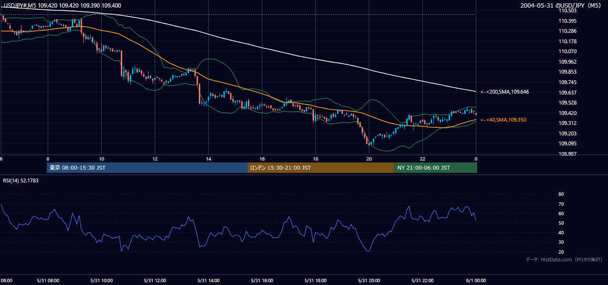Image resolution: width=608 pixels, height=285 pixels.
Task: Click price axis value 109.528
Action: [568, 103]
